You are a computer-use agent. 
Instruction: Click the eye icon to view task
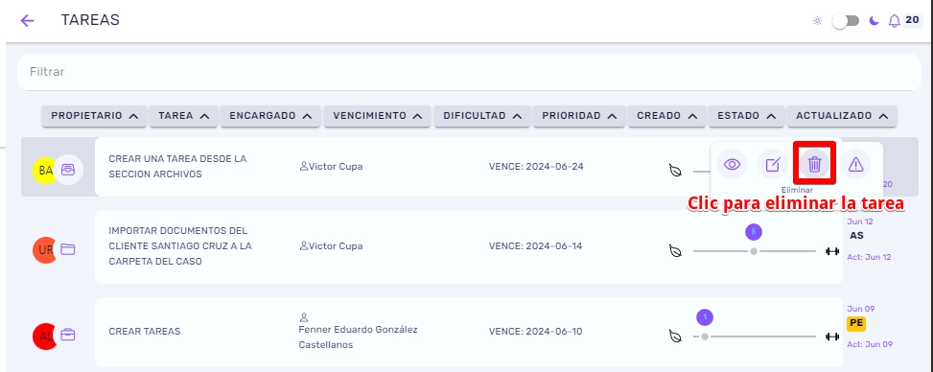pos(732,164)
